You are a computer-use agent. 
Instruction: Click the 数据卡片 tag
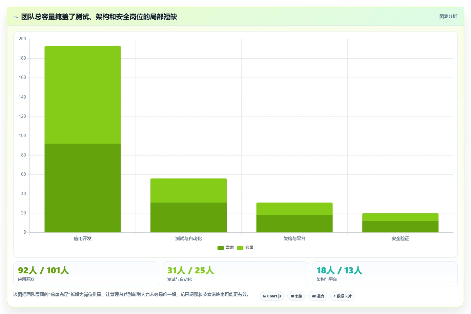[x=343, y=296]
